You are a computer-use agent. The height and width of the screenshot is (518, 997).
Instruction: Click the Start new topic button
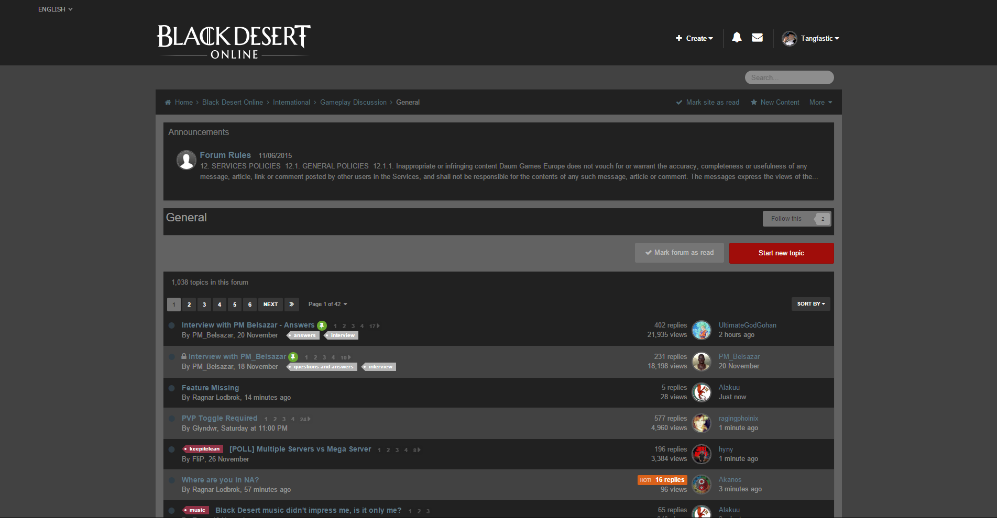tap(781, 253)
